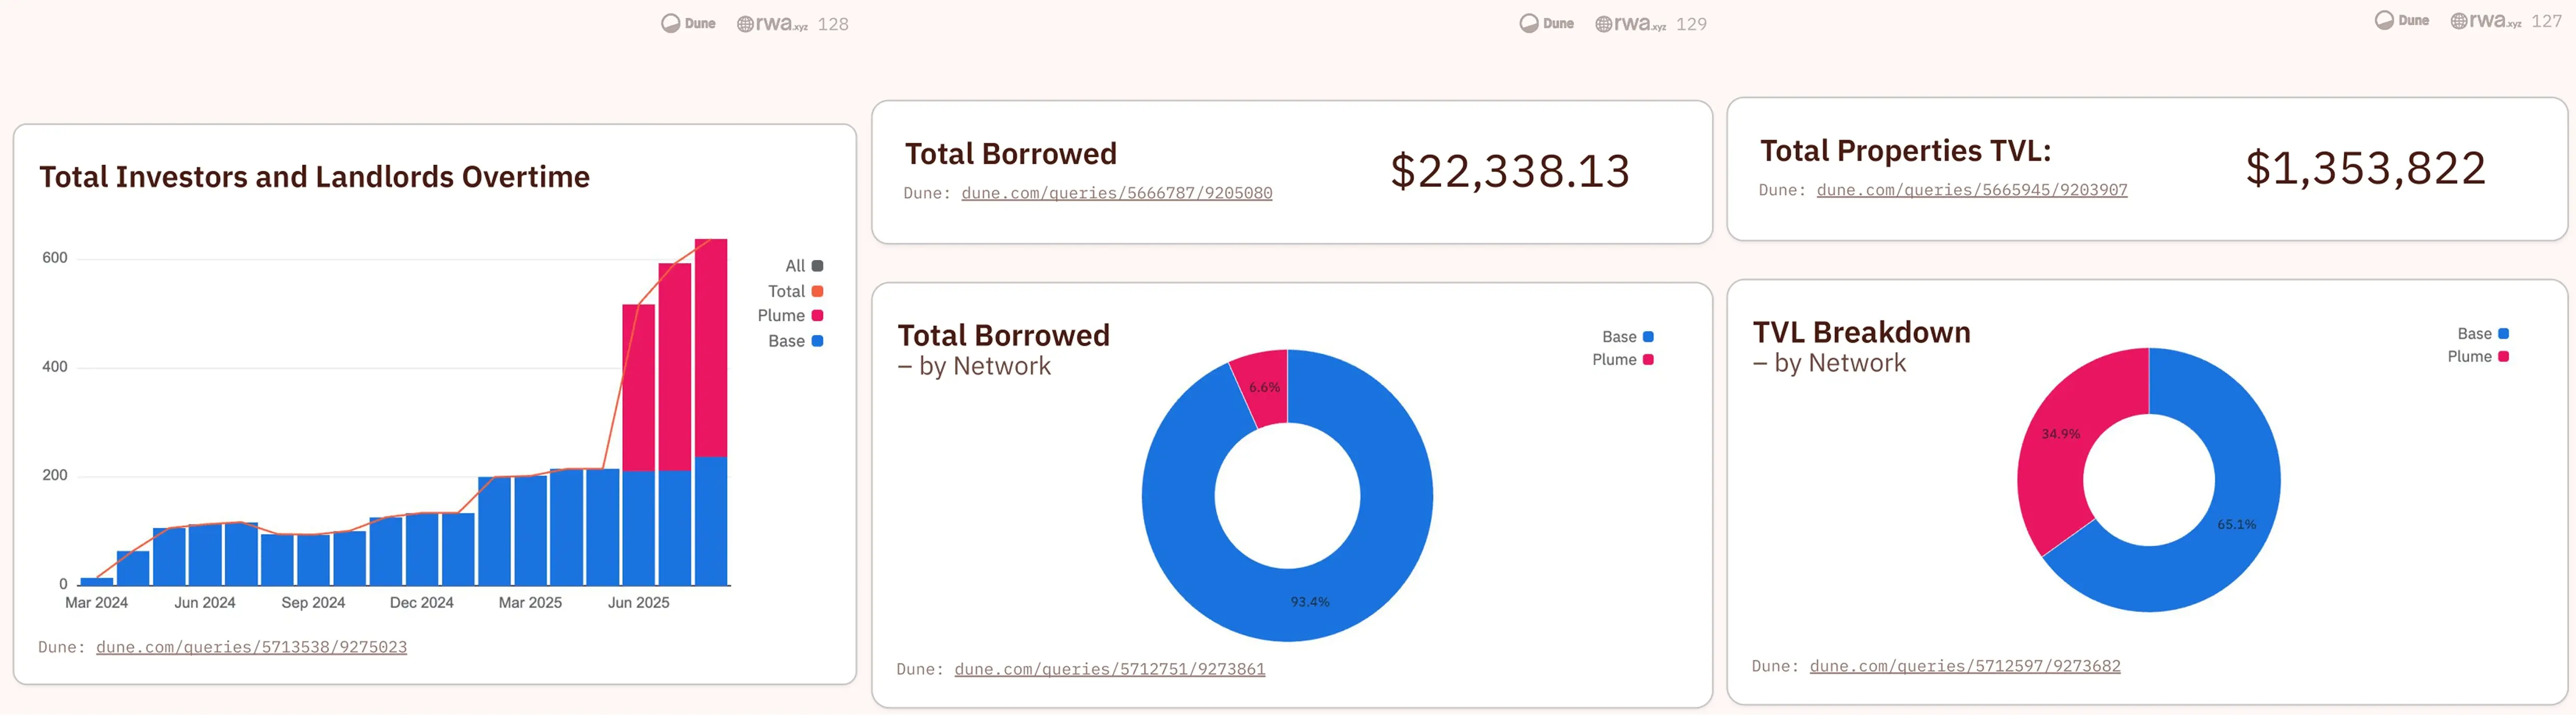This screenshot has width=2576, height=715.
Task: Open Dune query link 5712597/9273682
Action: 1964,666
